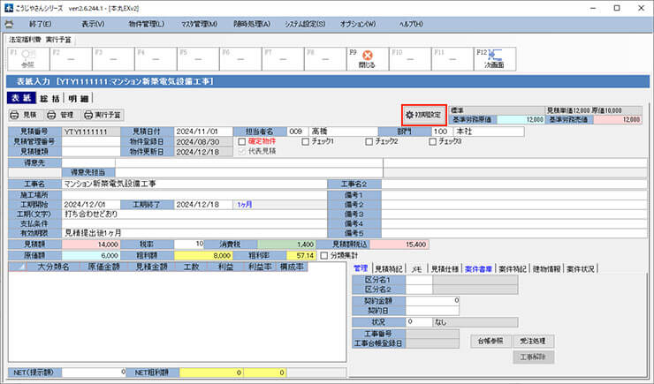The height and width of the screenshot is (384, 654).
Task: Switch to the 総括 tab
Action: coord(49,98)
